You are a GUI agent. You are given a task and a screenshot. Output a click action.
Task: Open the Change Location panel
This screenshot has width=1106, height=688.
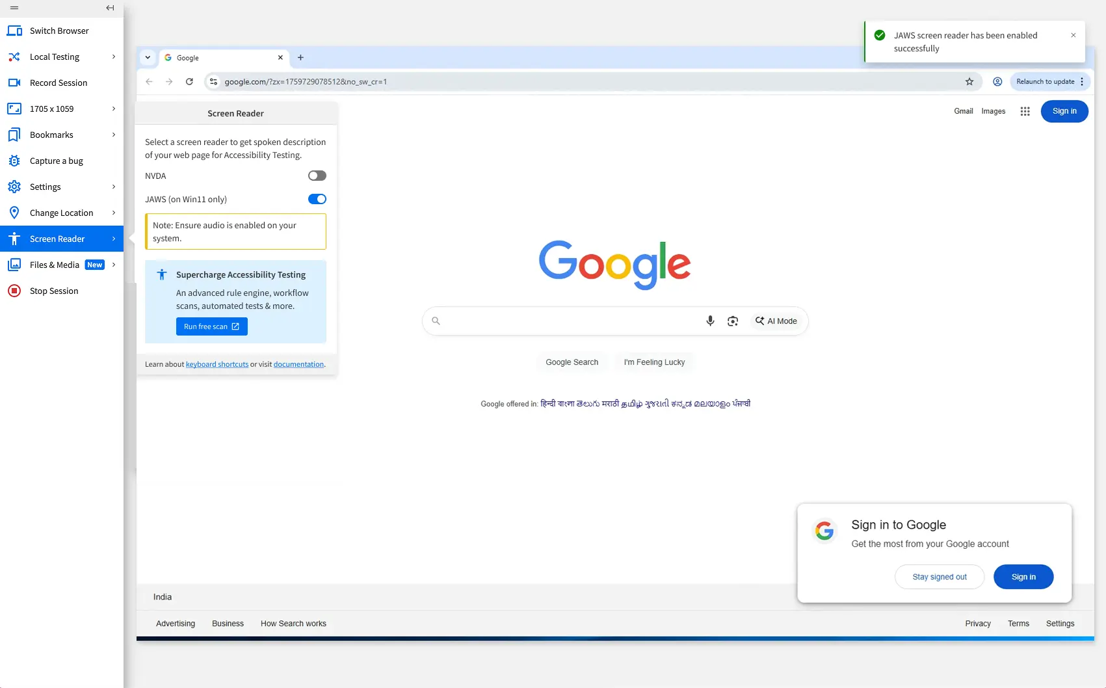point(61,213)
